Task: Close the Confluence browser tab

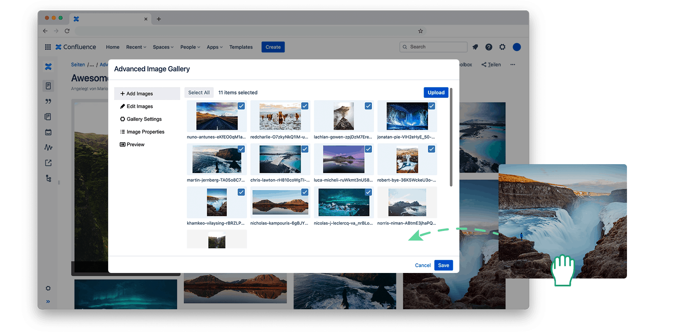Action: coord(146,19)
